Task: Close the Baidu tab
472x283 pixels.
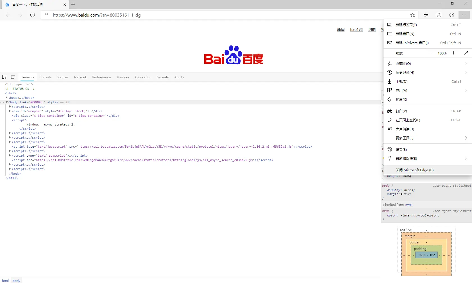Action: click(65, 4)
